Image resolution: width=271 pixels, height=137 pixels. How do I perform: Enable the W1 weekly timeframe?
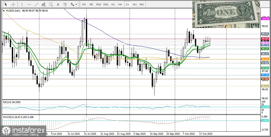point(135,4)
